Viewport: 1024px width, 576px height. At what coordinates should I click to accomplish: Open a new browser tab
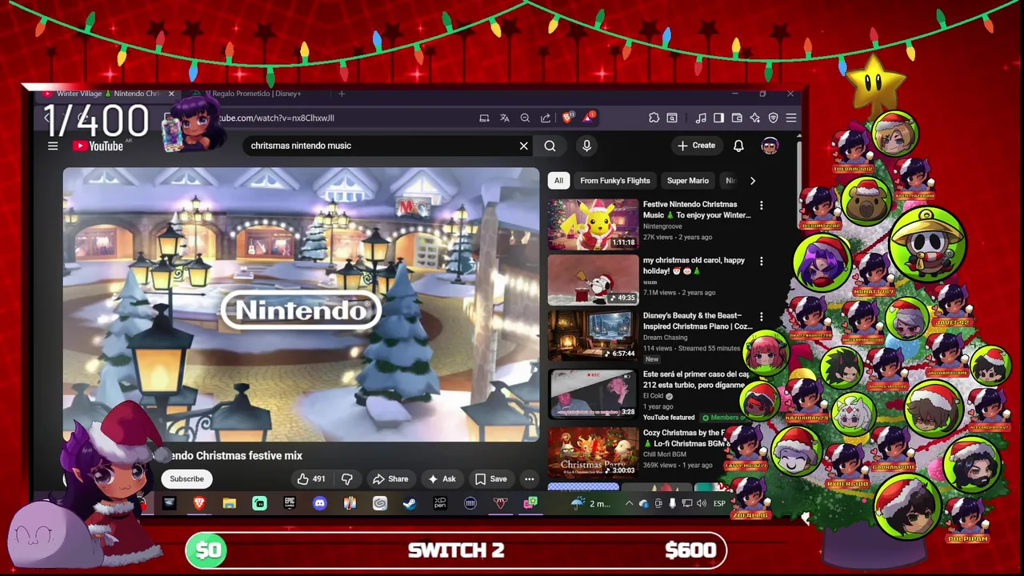click(x=342, y=94)
